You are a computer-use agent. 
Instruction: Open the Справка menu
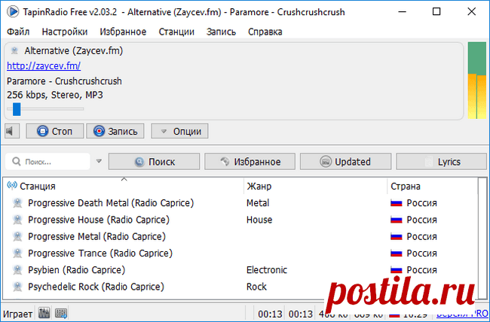pyautogui.click(x=265, y=32)
